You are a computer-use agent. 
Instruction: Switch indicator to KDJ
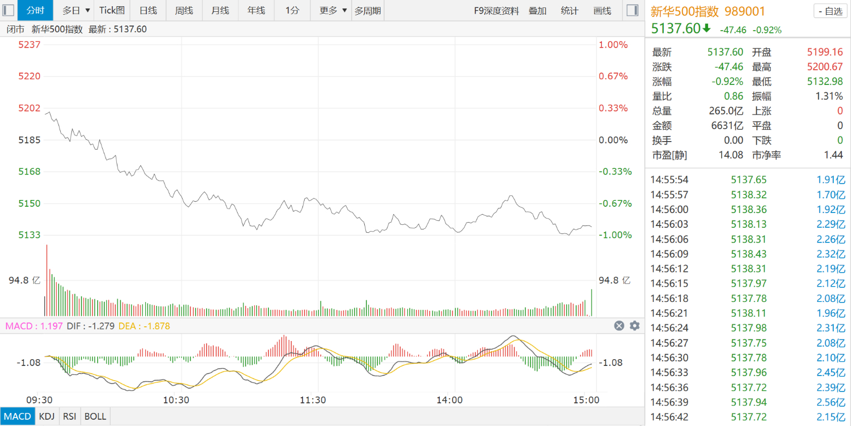point(47,416)
